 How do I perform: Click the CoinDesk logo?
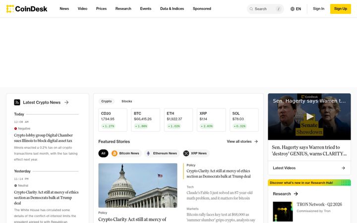[27, 9]
